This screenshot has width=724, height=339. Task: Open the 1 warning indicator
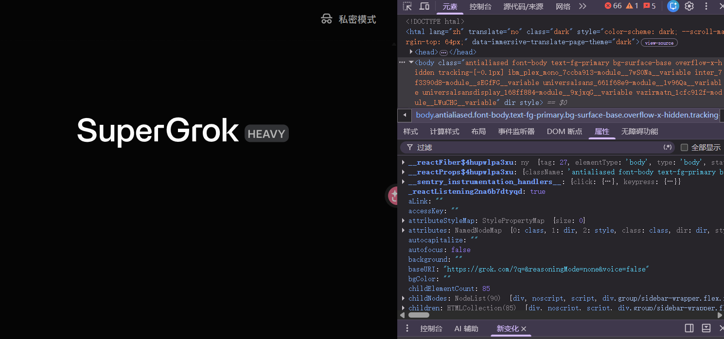(x=632, y=6)
